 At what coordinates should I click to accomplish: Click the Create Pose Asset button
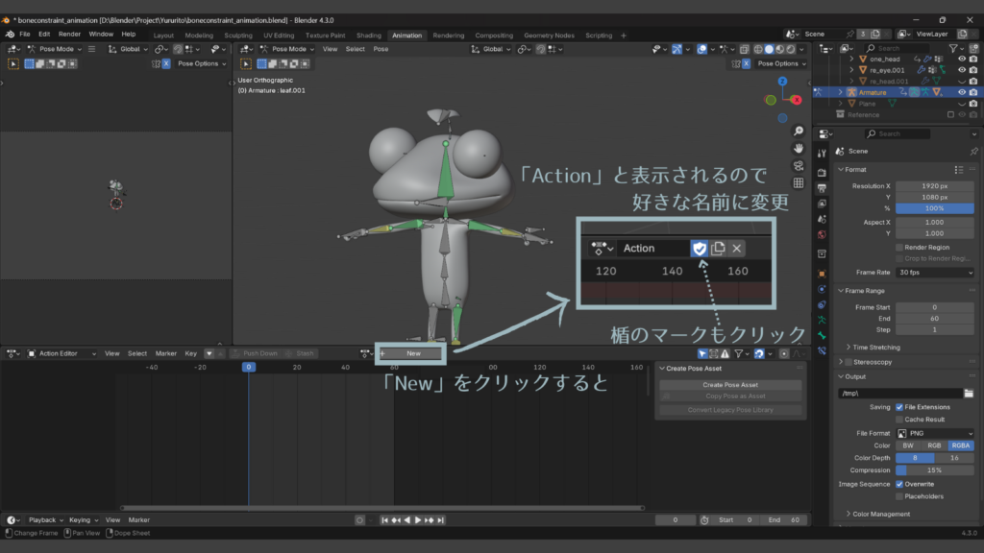coord(730,385)
